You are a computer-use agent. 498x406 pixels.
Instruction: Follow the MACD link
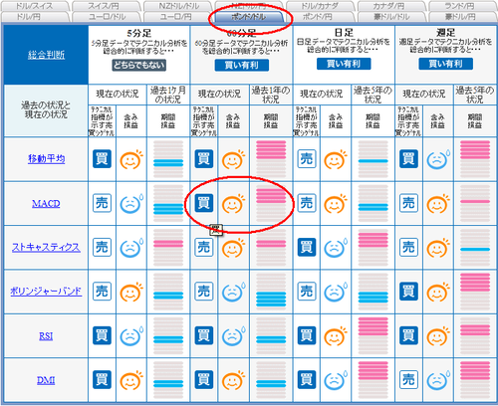click(x=46, y=203)
